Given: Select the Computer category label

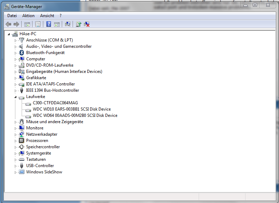Looking at the screenshot, I should point(36,59).
